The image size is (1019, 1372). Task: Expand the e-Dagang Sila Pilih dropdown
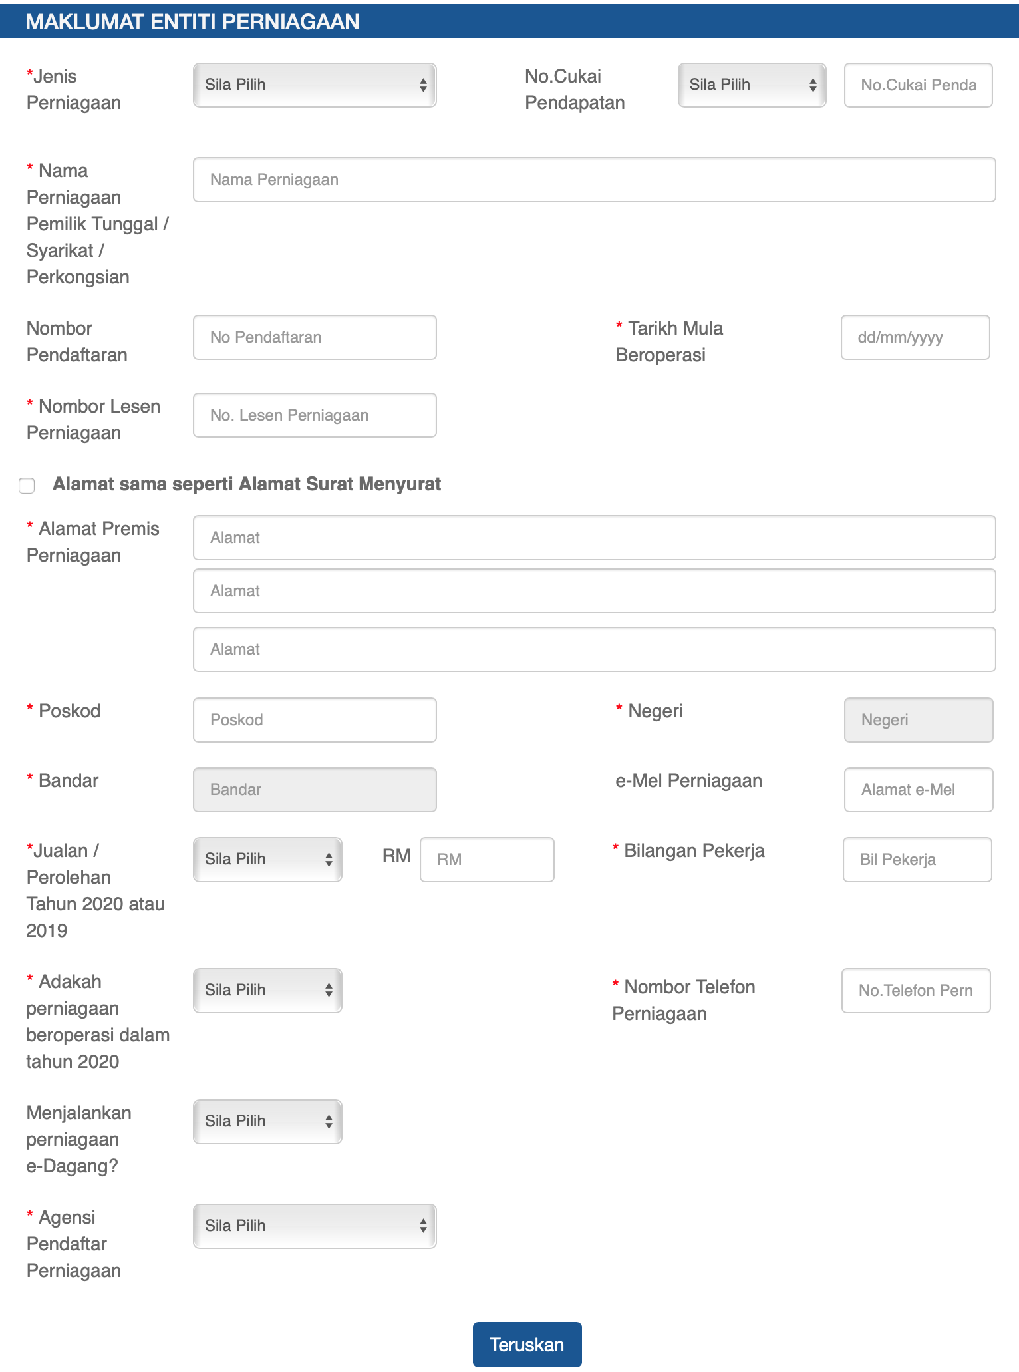click(x=267, y=1122)
